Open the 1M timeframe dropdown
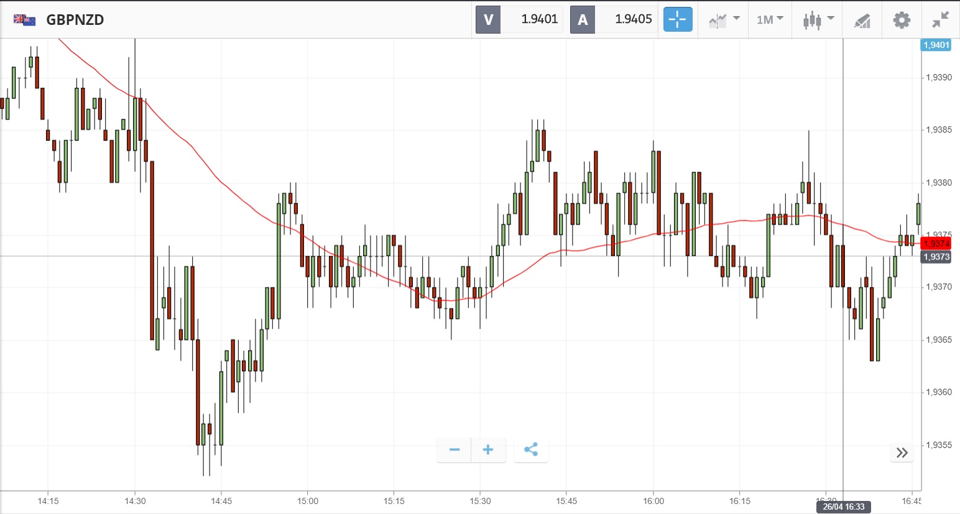Image resolution: width=960 pixels, height=514 pixels. point(770,20)
